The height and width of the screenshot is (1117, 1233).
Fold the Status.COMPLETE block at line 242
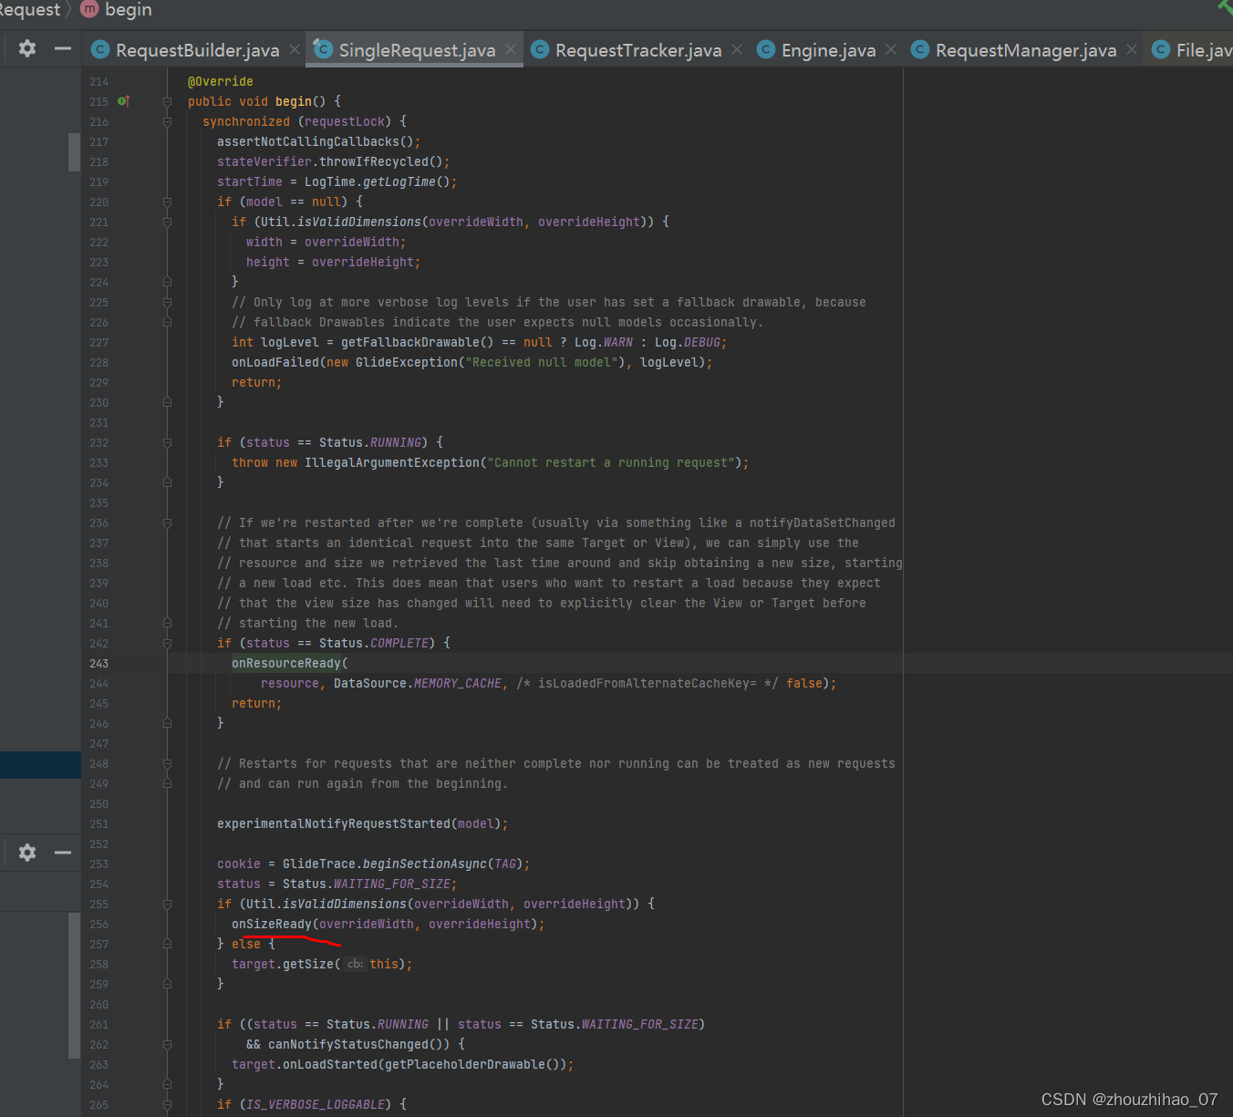pyautogui.click(x=167, y=643)
